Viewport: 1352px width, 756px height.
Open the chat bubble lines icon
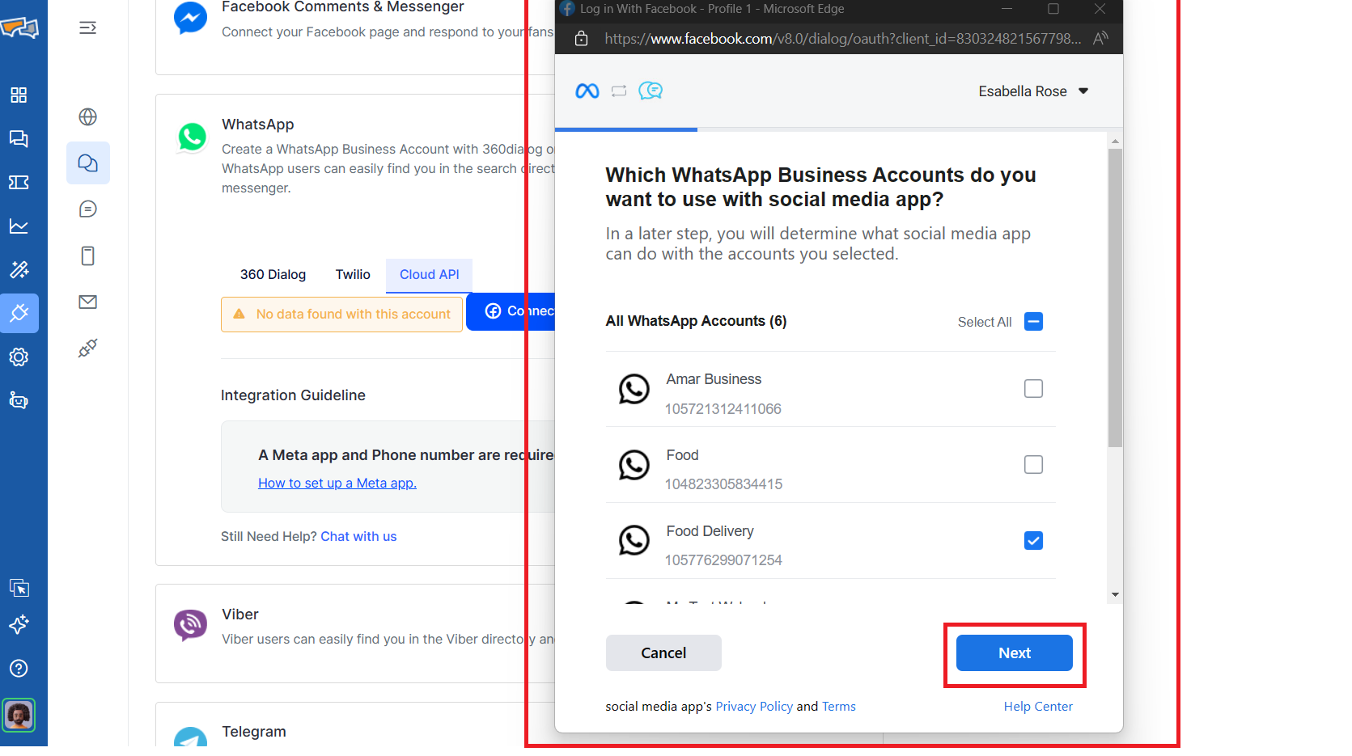coord(88,209)
